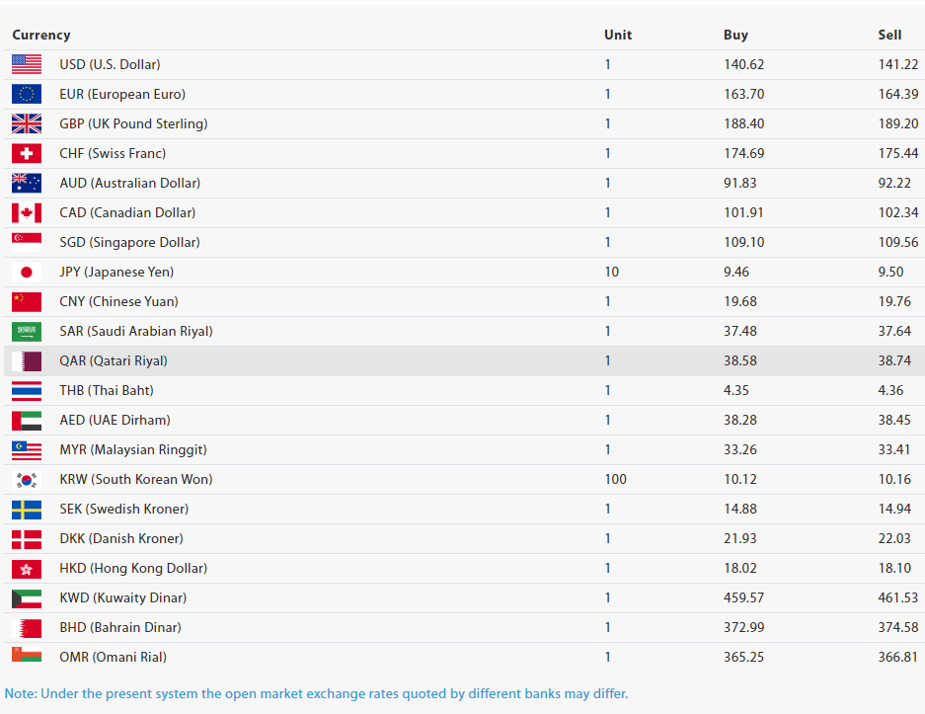Viewport: 925px width, 714px height.
Task: Select the Unit column header
Action: (x=618, y=35)
